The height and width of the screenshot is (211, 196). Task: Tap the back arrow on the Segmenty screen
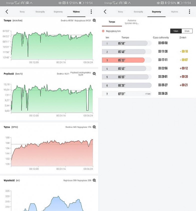[105, 12]
